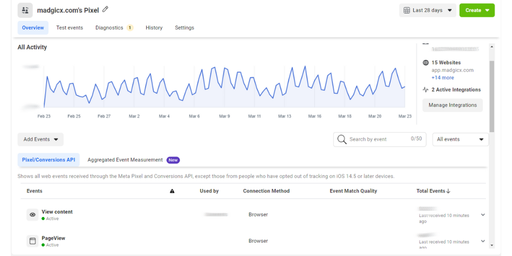Click the madgicx.com's Pixel title
The image size is (512, 256).
click(x=68, y=10)
